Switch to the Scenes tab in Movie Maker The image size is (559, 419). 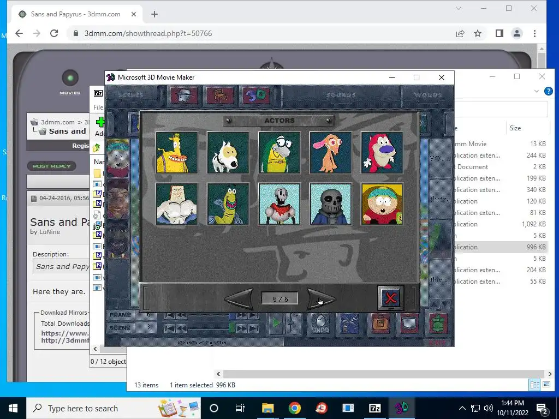click(x=131, y=95)
